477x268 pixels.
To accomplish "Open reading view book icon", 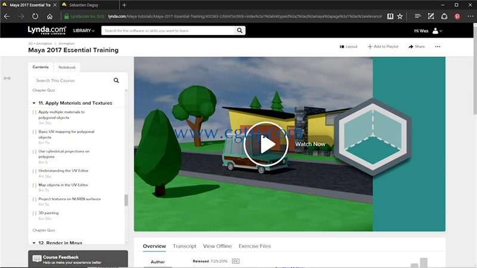I will pos(390,17).
